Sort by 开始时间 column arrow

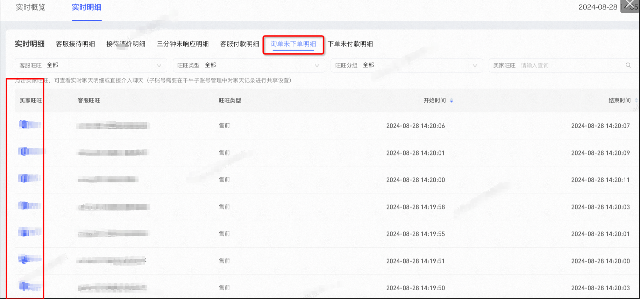click(x=451, y=101)
